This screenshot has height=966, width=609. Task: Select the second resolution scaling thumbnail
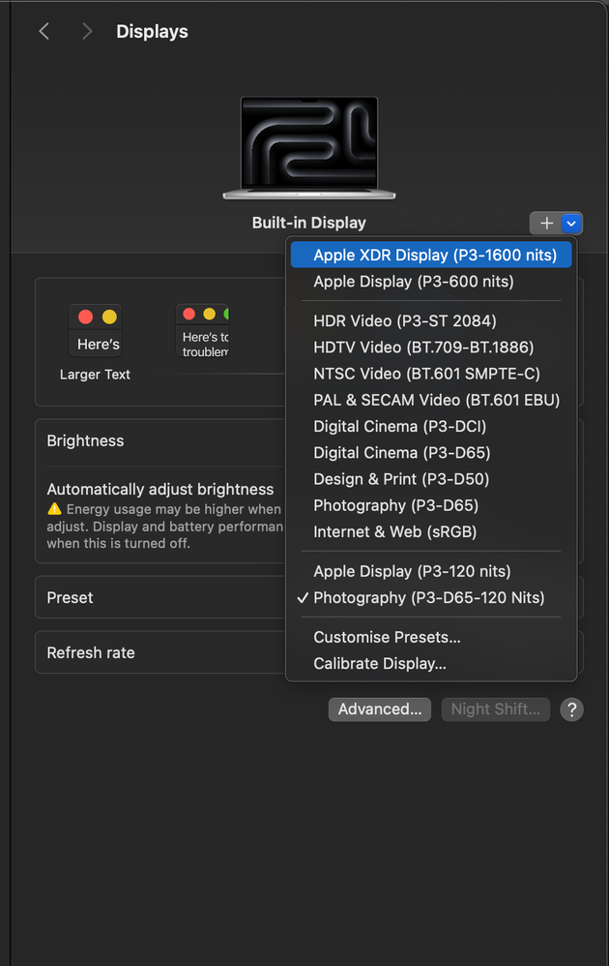point(202,331)
